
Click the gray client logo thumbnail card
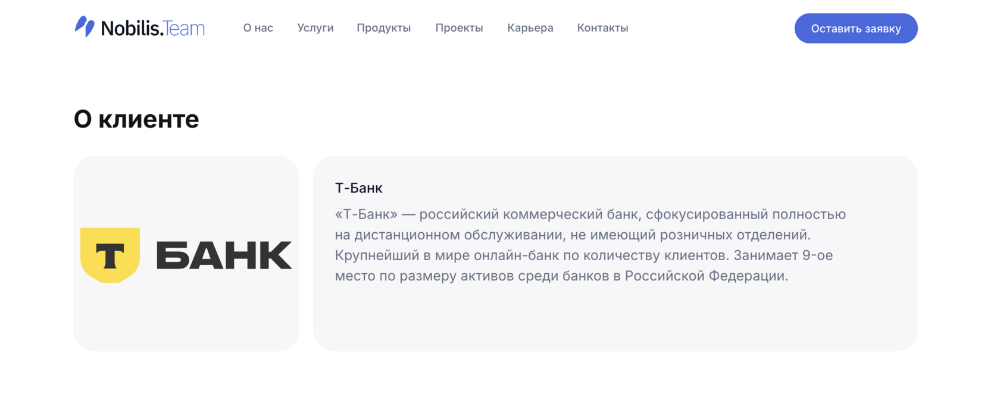[x=186, y=252]
